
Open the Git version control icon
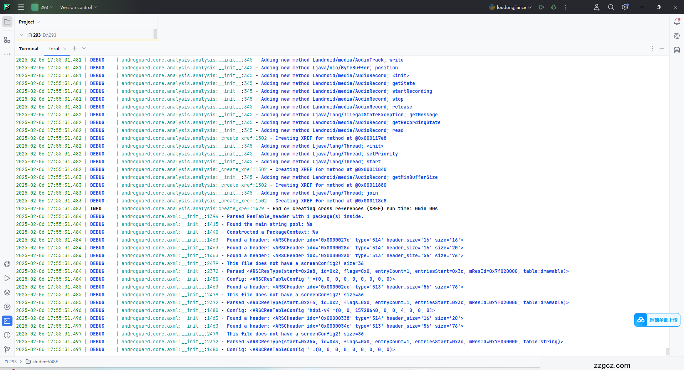point(7,349)
